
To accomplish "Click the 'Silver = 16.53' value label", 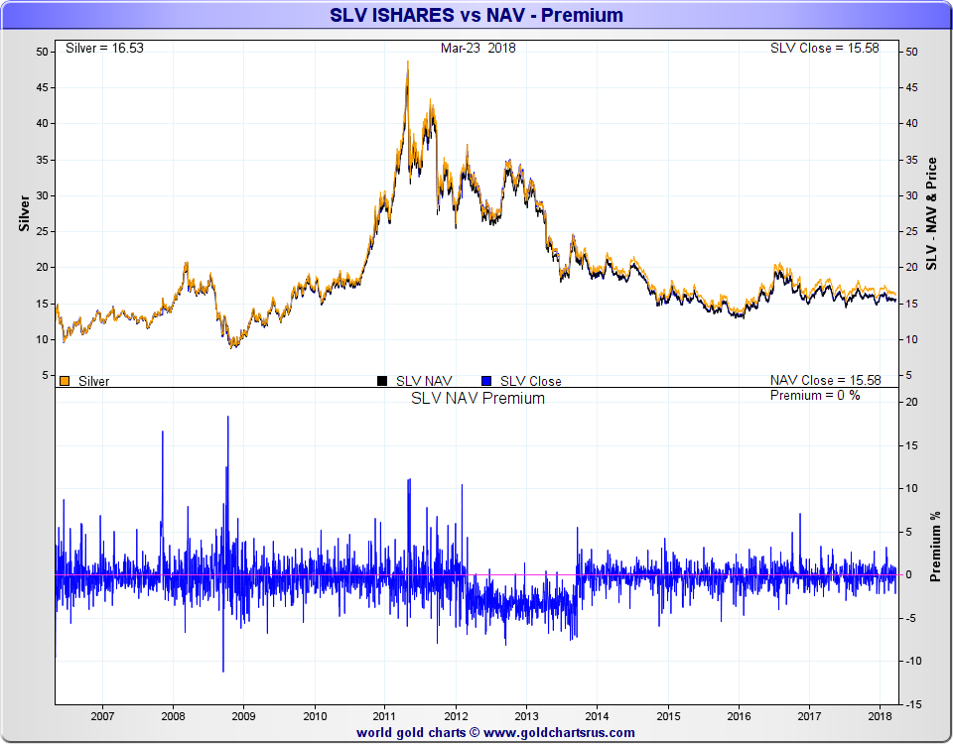I will (104, 48).
